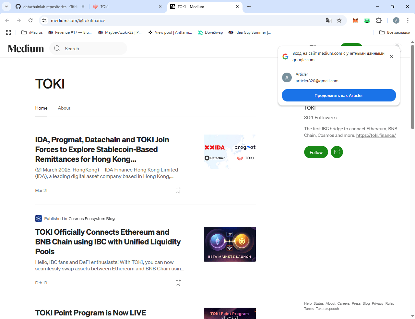Open the MetaMask fox extension
The image size is (415, 319).
point(355,20)
